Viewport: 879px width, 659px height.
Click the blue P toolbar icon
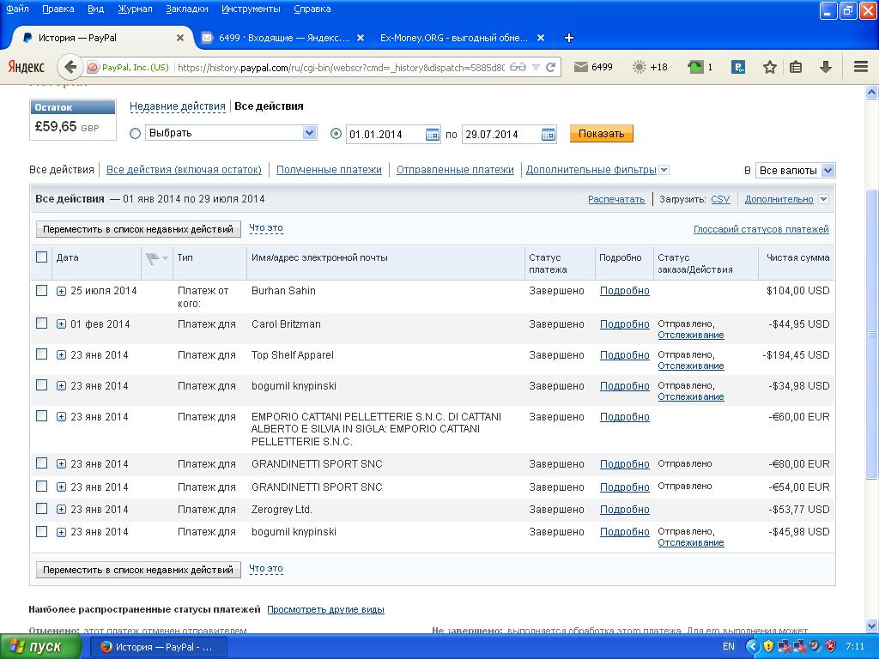pos(738,67)
